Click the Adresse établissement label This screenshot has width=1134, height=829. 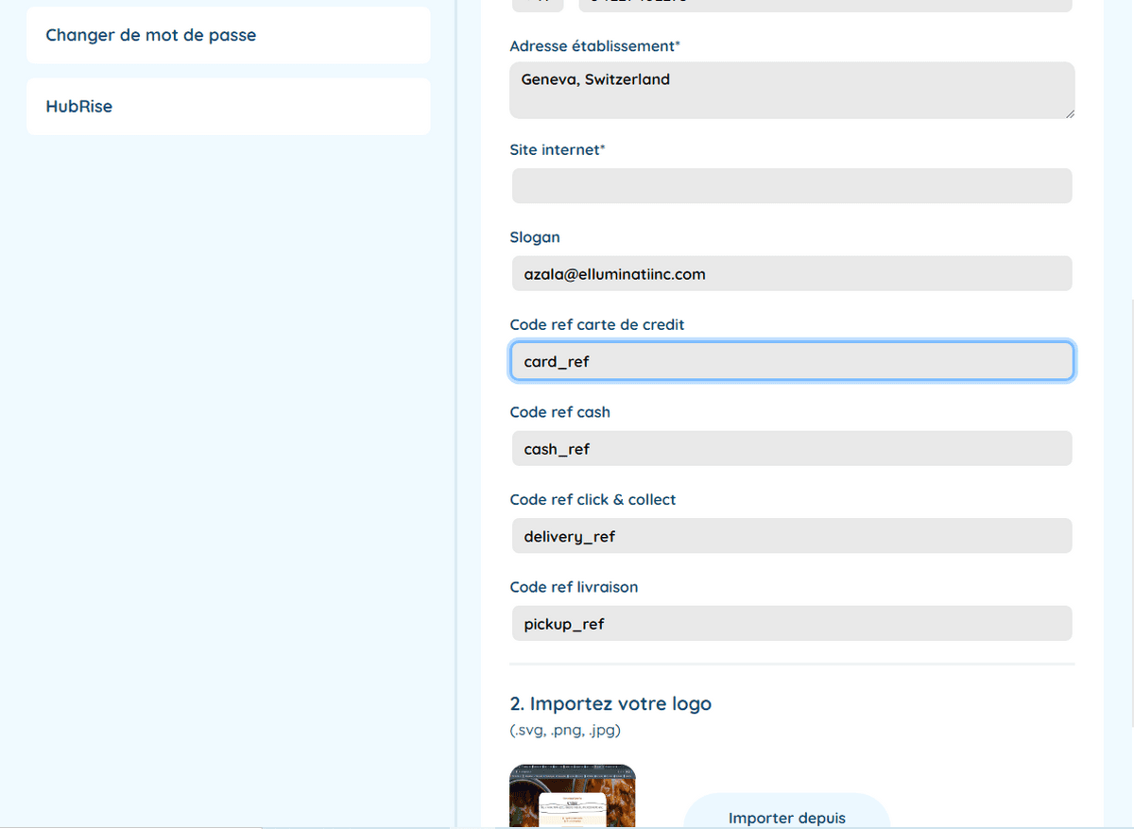594,46
